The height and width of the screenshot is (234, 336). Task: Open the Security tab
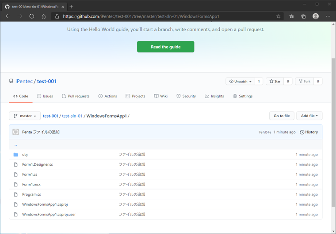pos(186,96)
